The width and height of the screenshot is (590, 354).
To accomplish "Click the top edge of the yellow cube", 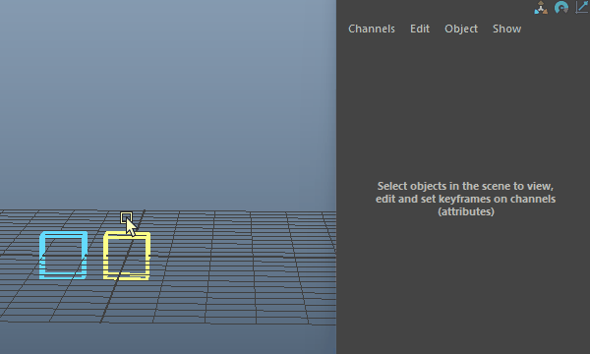I will [x=127, y=235].
